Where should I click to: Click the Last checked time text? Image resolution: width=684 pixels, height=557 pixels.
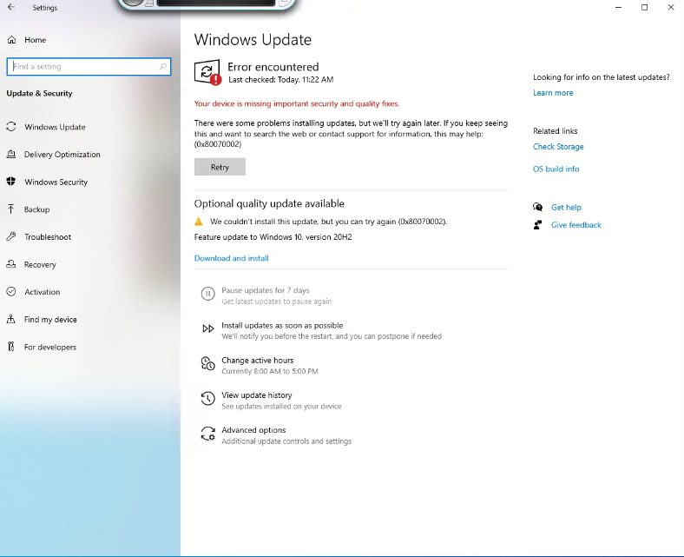coord(281,79)
